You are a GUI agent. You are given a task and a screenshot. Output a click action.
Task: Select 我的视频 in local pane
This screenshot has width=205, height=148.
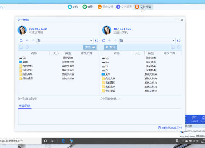coord(59,78)
